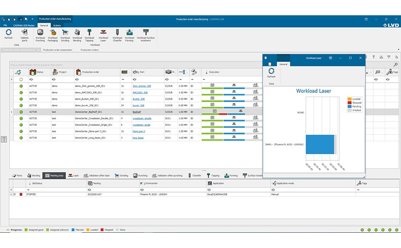Toggle nesting check in demo_3mm_grimme execution
Image resolution: width=401 pixels, height=248 pixels.
pyautogui.click(x=212, y=85)
